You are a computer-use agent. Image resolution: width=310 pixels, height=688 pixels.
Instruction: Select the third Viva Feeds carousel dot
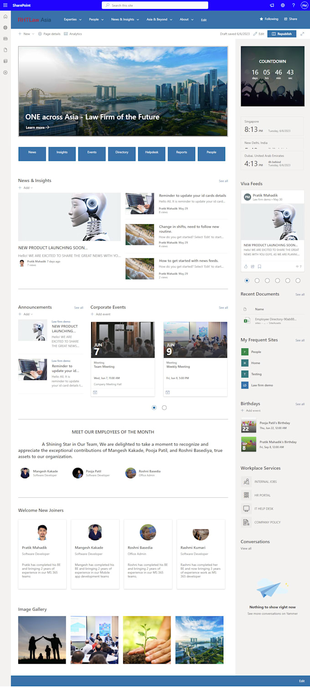point(267,280)
